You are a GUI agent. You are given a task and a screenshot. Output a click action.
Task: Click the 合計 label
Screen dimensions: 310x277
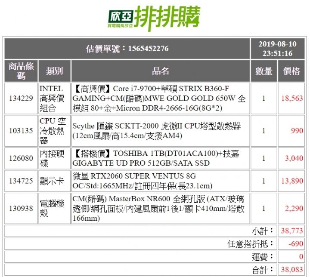click(x=263, y=270)
